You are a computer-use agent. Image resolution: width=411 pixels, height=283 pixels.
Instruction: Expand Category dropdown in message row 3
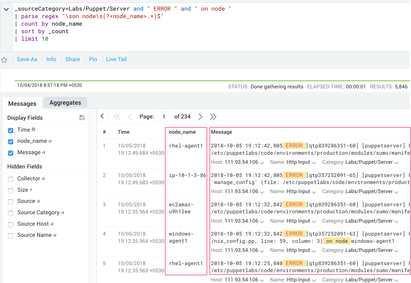tap(396, 222)
